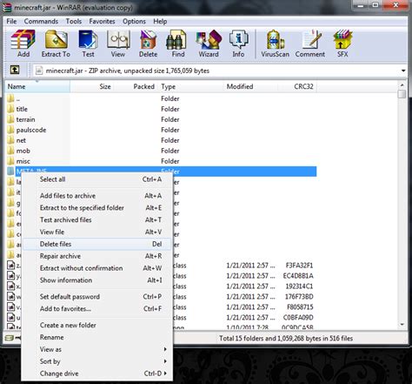The height and width of the screenshot is (384, 412).
Task: Sort by the Packed column header
Action: click(136, 86)
